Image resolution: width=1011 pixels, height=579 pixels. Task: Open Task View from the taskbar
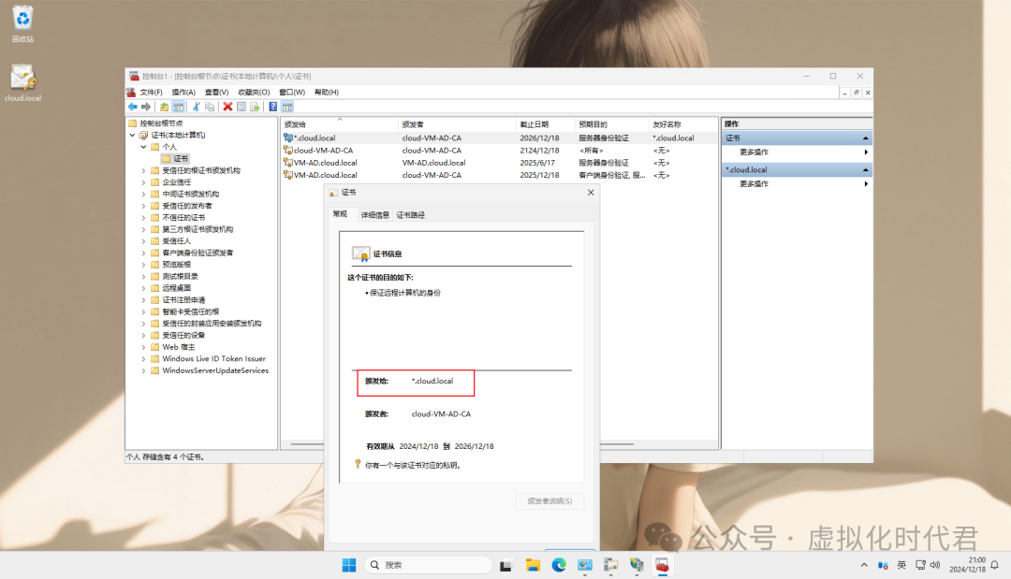[x=505, y=565]
